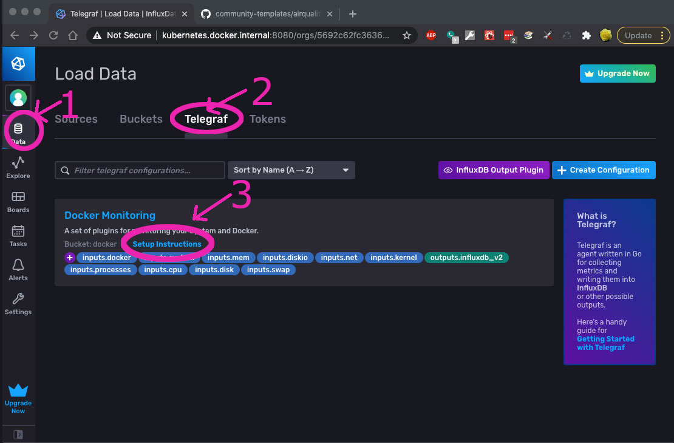
Task: Select the Sources tab
Action: (x=77, y=119)
